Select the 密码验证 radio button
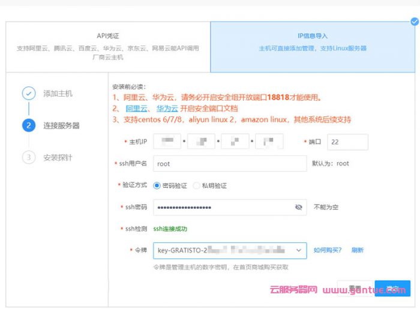The height and width of the screenshot is (309, 420). point(157,185)
